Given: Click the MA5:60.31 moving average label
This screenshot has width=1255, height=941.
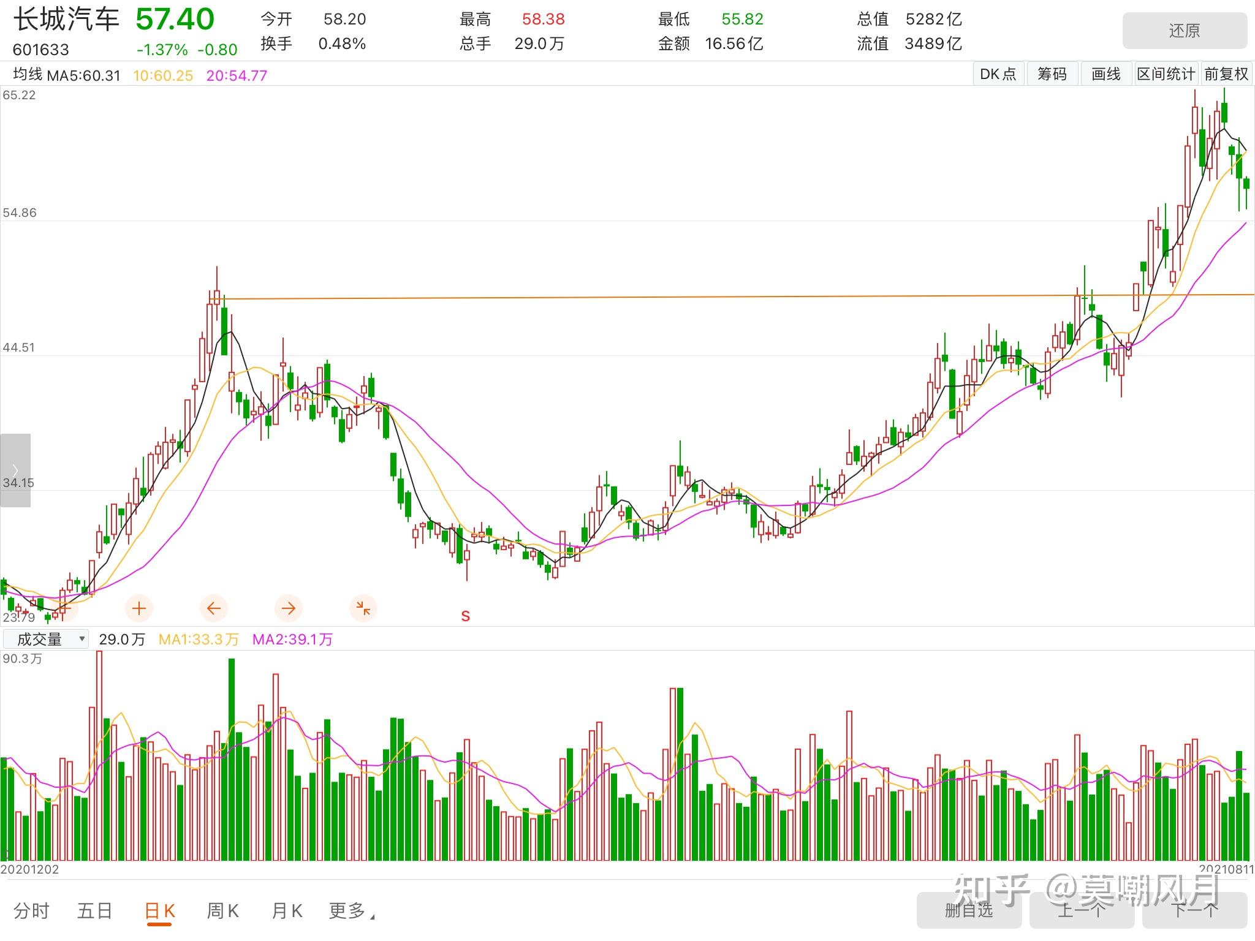Looking at the screenshot, I should point(85,75).
